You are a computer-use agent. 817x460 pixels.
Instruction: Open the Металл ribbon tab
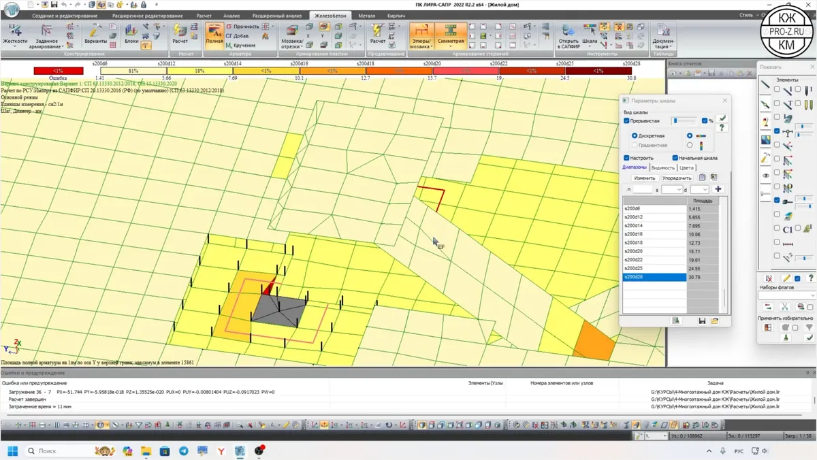[x=366, y=16]
